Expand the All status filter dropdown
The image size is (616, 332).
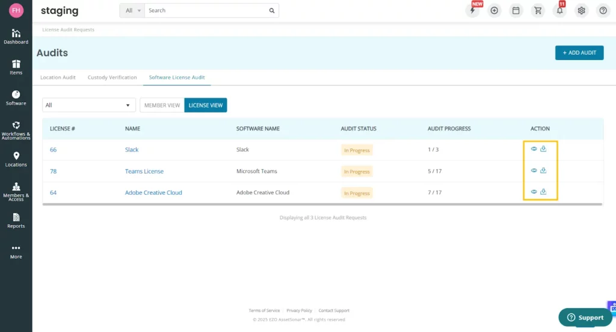click(x=89, y=105)
